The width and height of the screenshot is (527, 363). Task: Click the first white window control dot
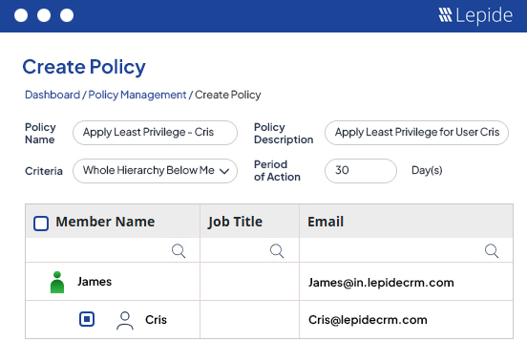pos(21,15)
